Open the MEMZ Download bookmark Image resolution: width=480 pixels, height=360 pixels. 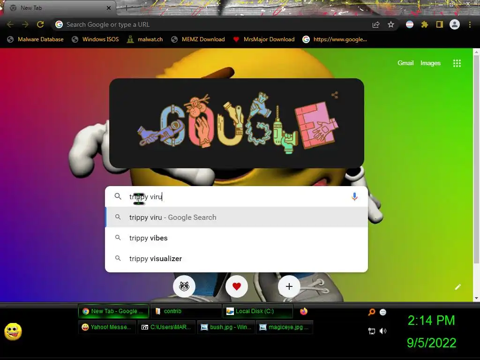[198, 39]
